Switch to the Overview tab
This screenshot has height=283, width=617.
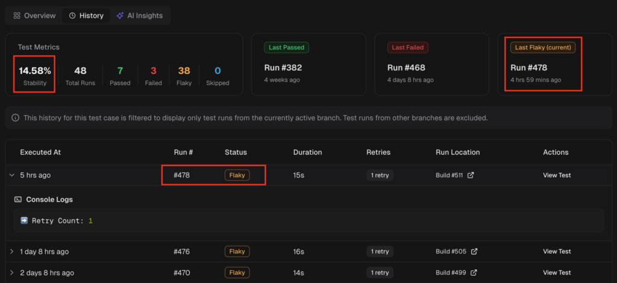tap(34, 16)
